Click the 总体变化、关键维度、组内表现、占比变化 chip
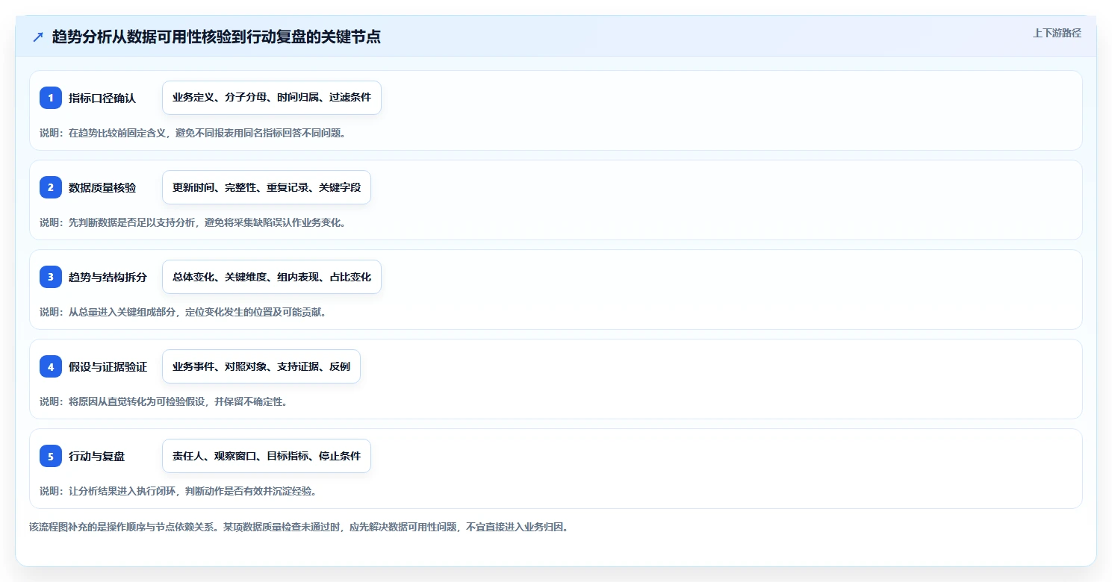 pyautogui.click(x=272, y=277)
